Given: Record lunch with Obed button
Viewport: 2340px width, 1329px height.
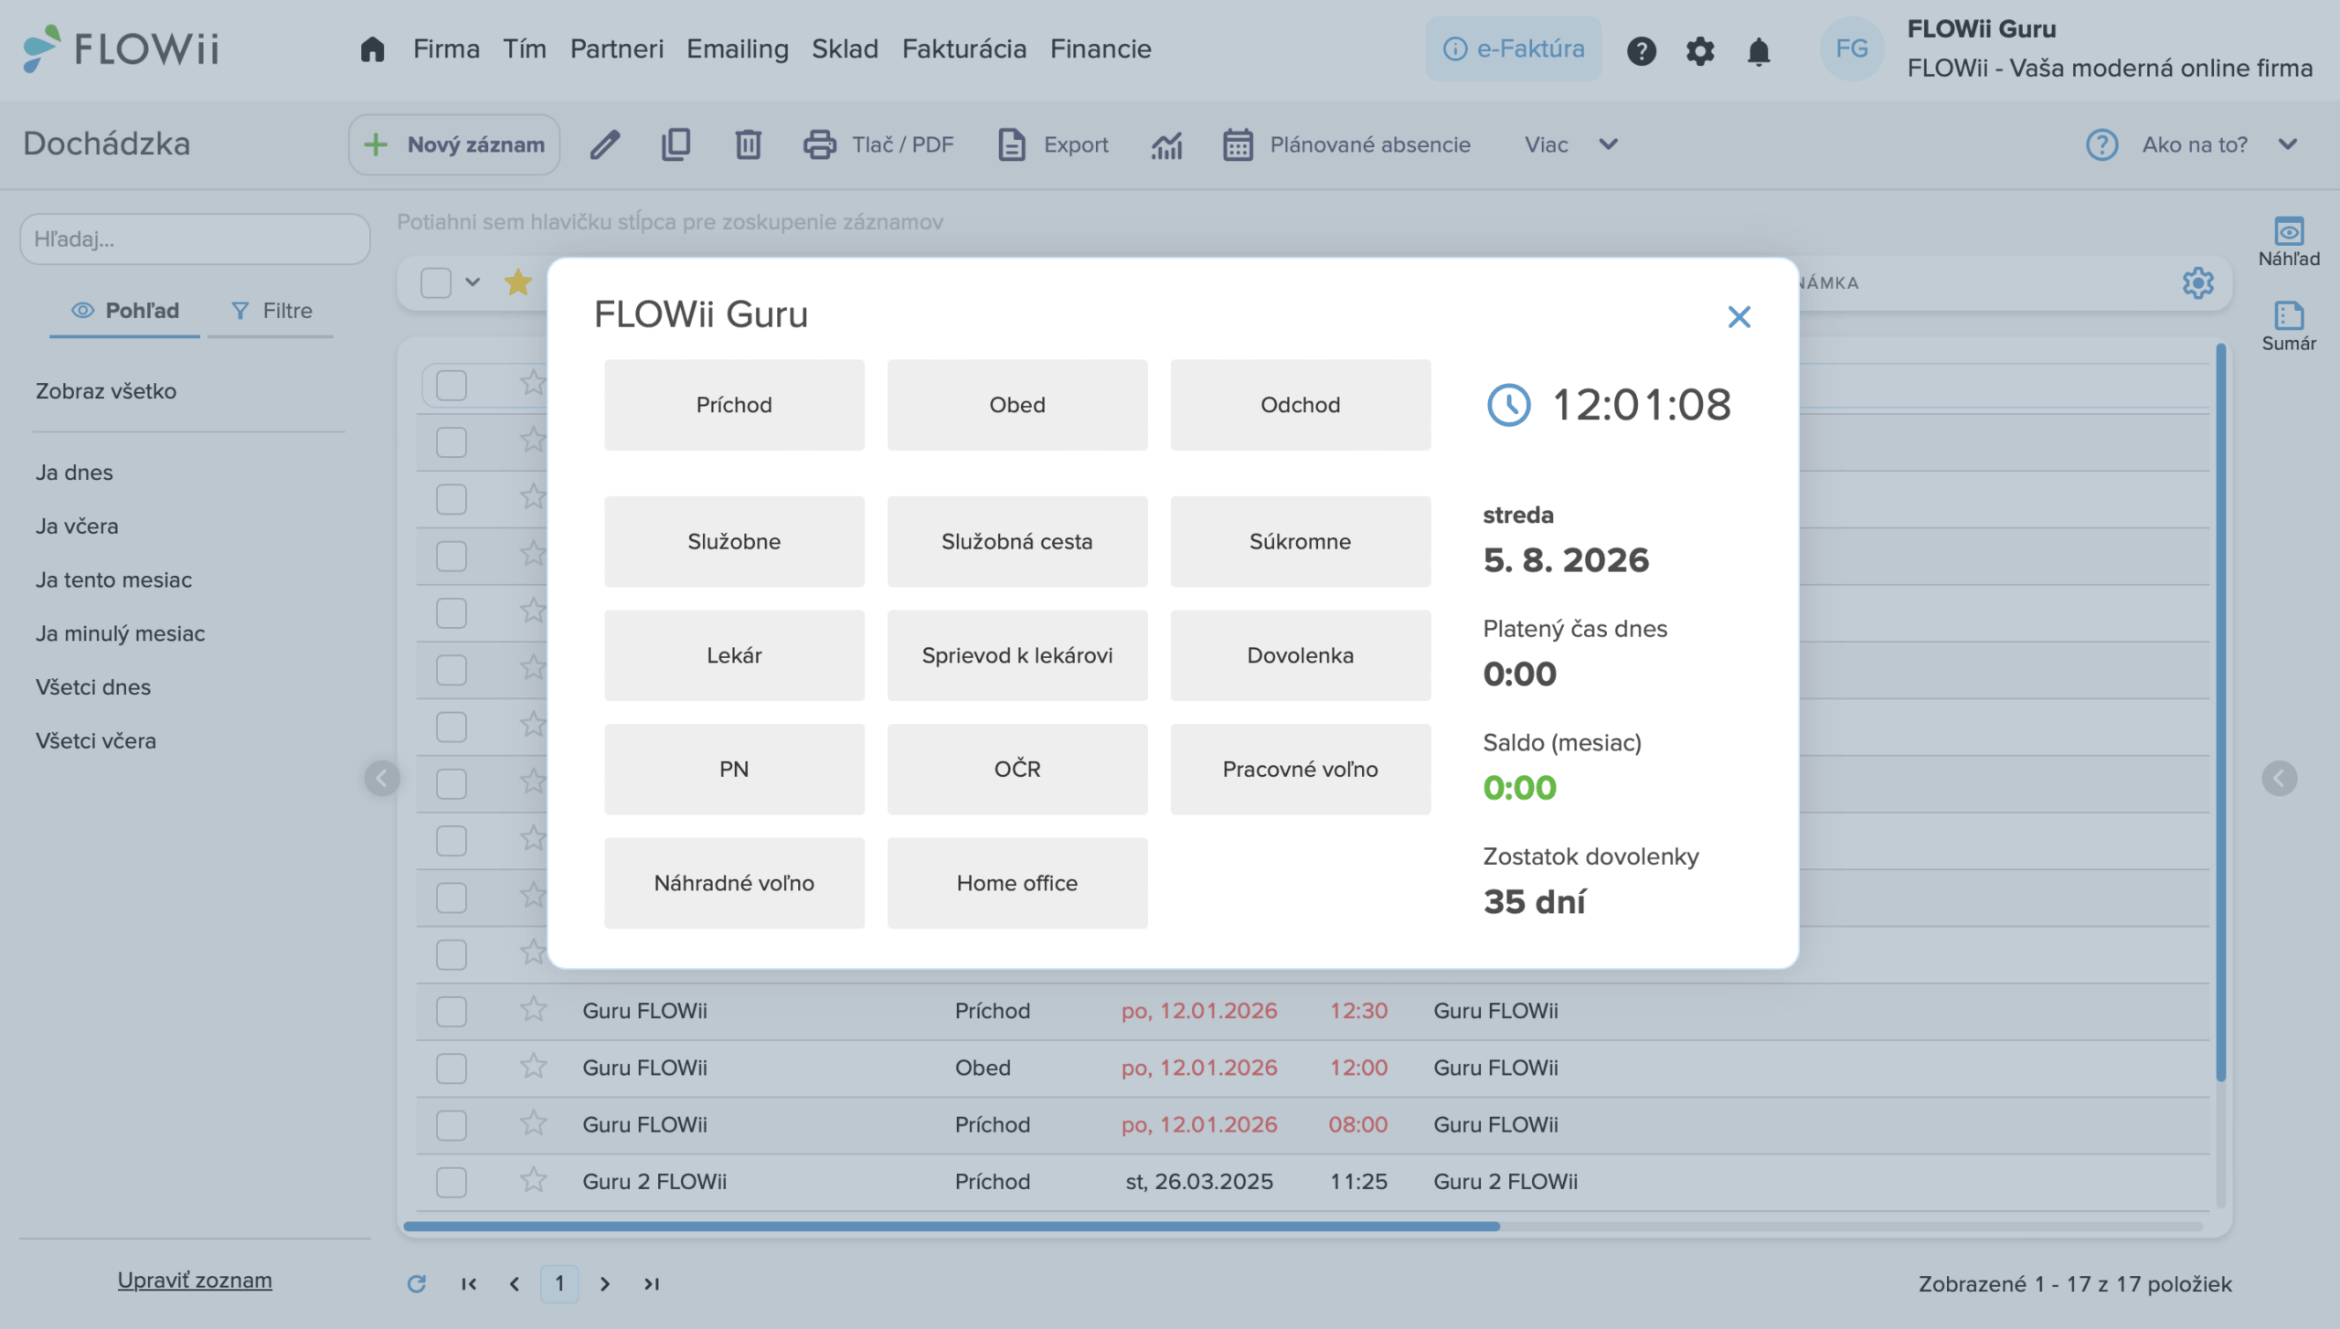Looking at the screenshot, I should [1017, 405].
